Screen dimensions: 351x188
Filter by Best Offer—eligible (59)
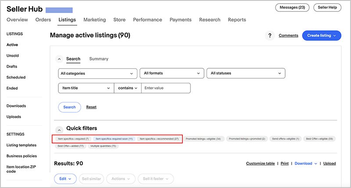(x=319, y=139)
